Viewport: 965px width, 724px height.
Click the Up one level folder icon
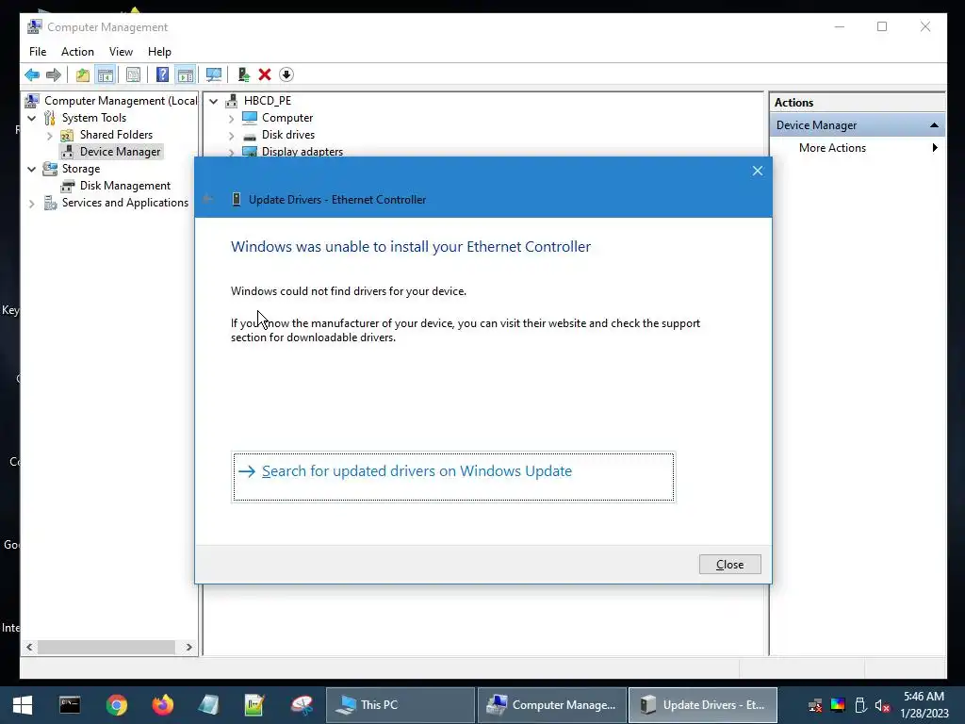click(83, 75)
